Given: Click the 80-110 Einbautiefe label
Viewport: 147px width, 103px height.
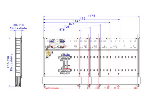Looking at the screenshot, I should [18, 27].
